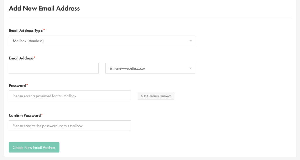
Task: Click the @mynewwebsite.co.uk domain text
Action: 127,68
